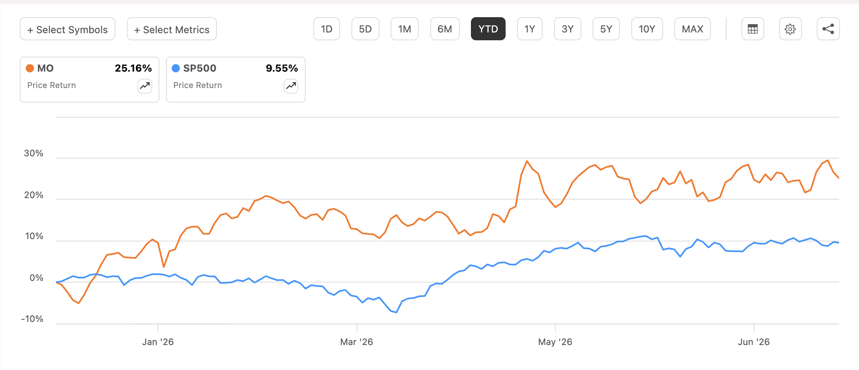Choose the YTD range button

point(488,29)
